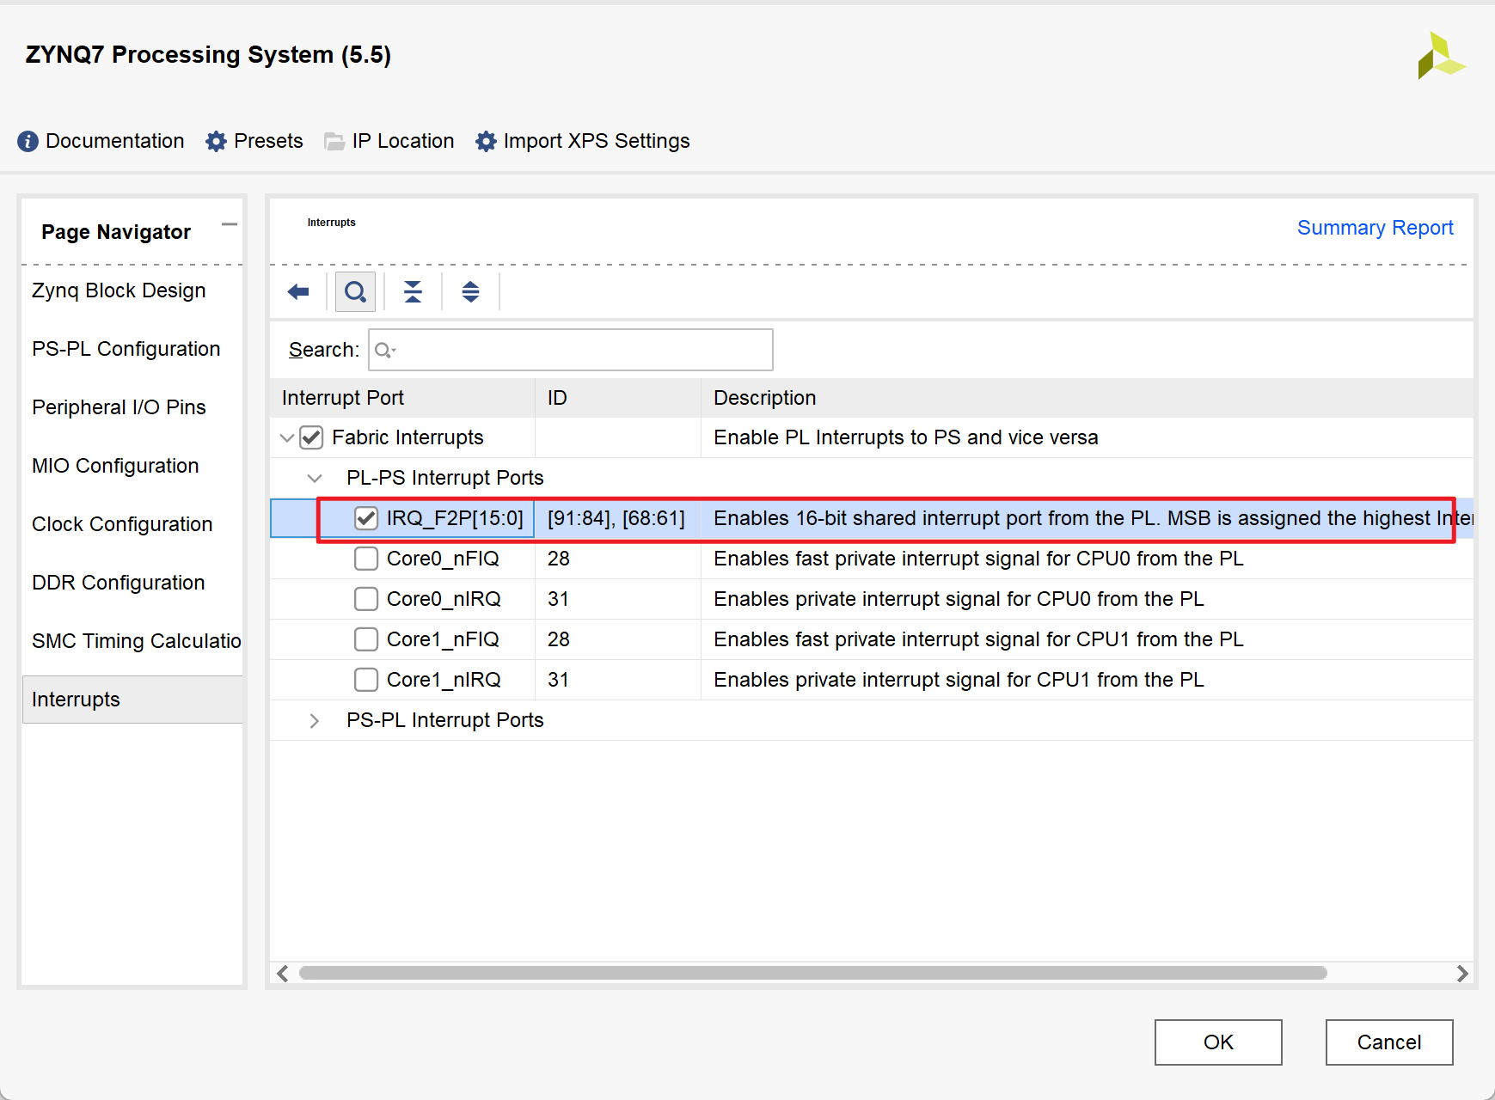Image resolution: width=1495 pixels, height=1100 pixels.
Task: Select the Core0_nIRQ description text
Action: tap(959, 599)
